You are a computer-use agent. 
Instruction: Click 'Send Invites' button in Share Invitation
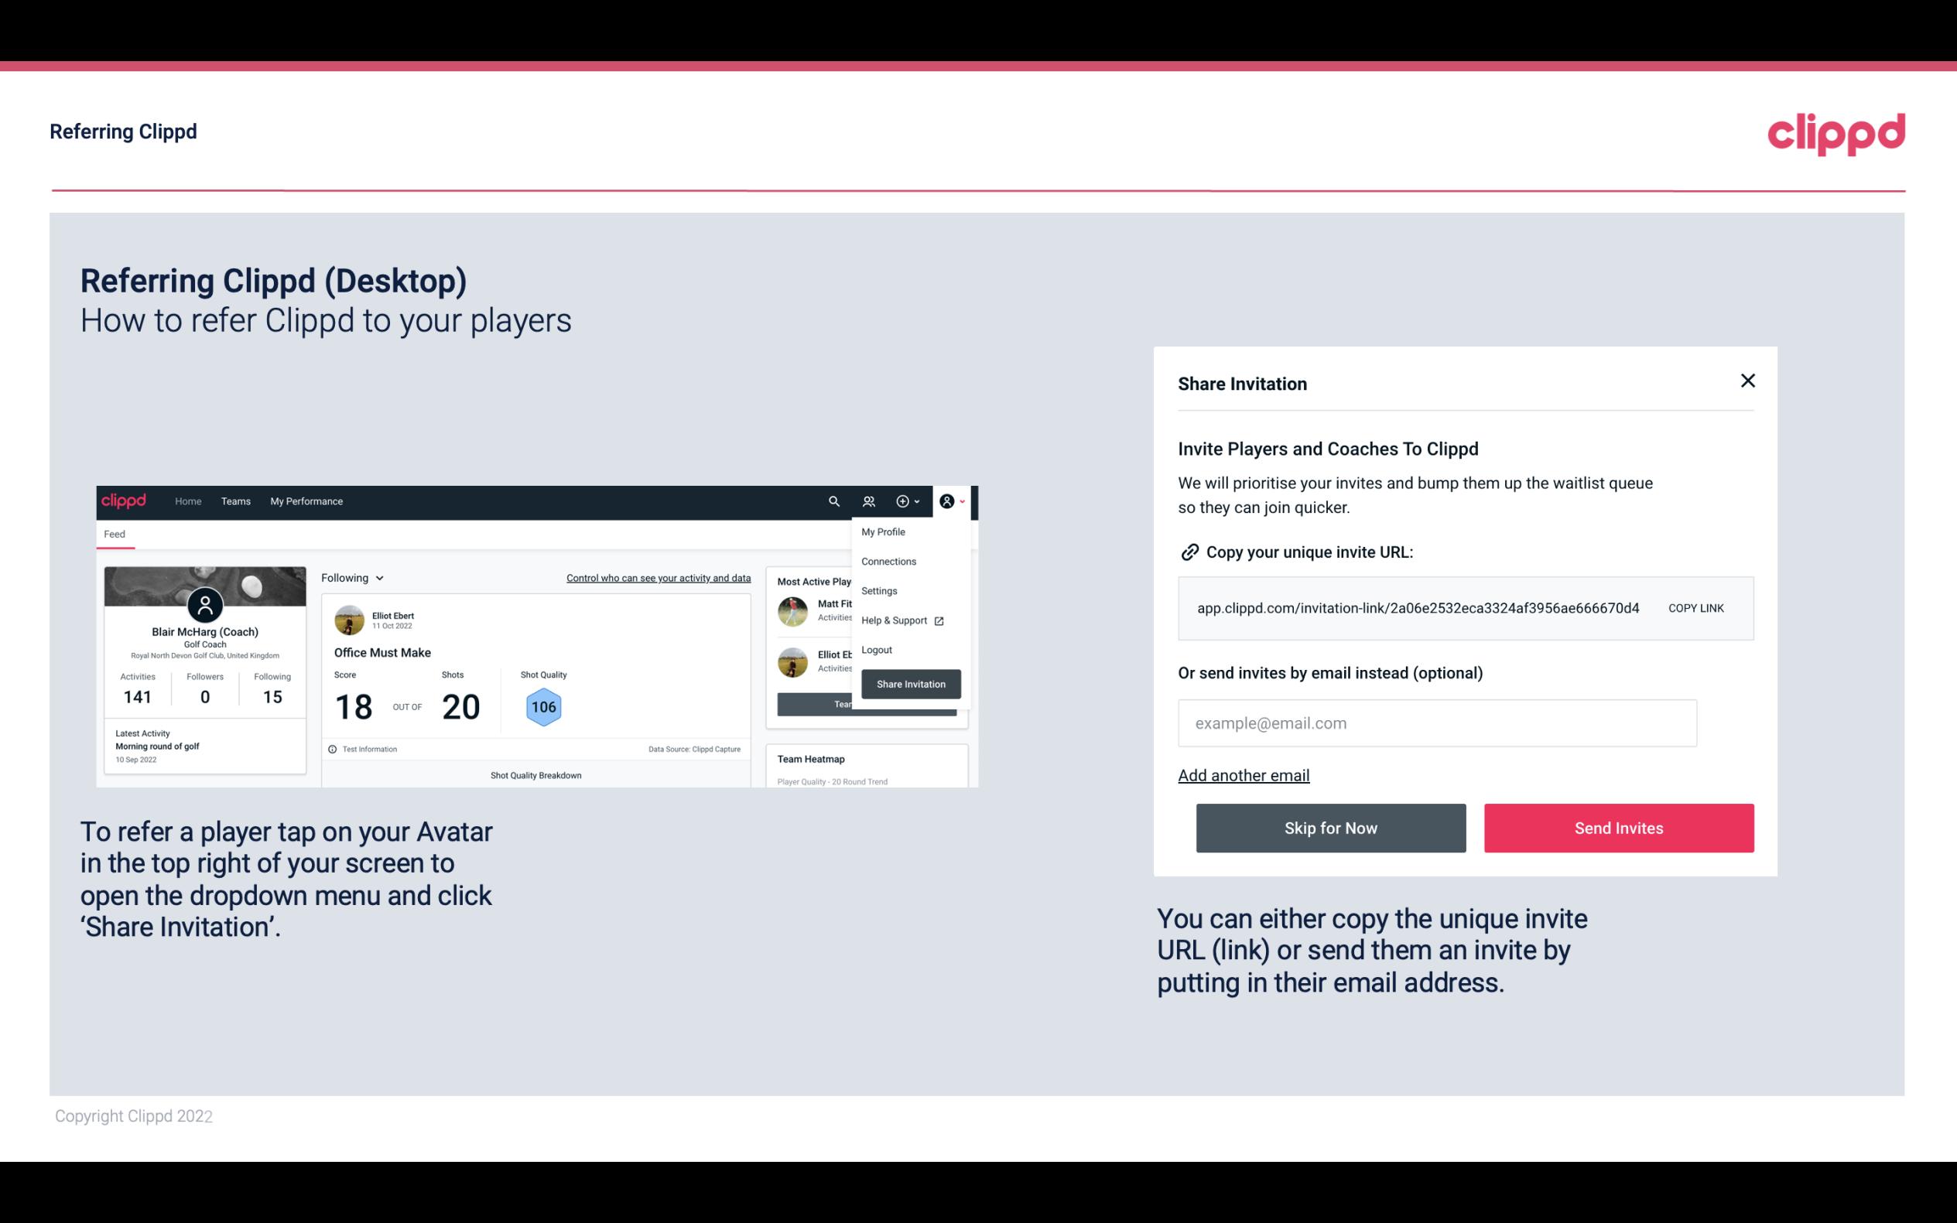(1619, 827)
